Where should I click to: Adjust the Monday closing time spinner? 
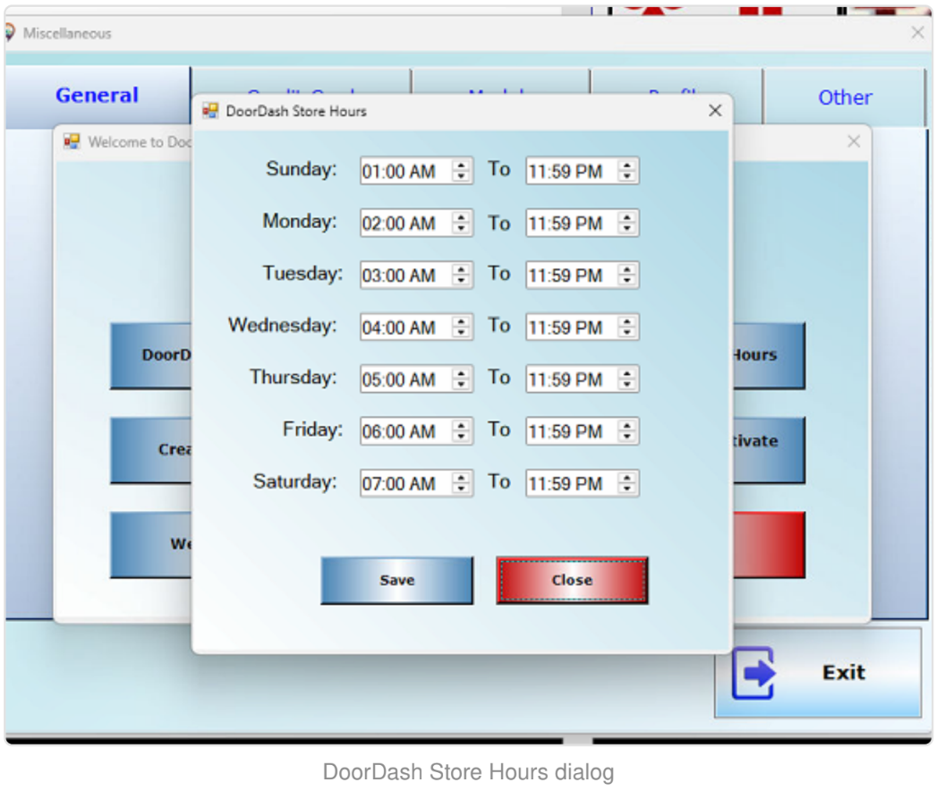(x=626, y=223)
